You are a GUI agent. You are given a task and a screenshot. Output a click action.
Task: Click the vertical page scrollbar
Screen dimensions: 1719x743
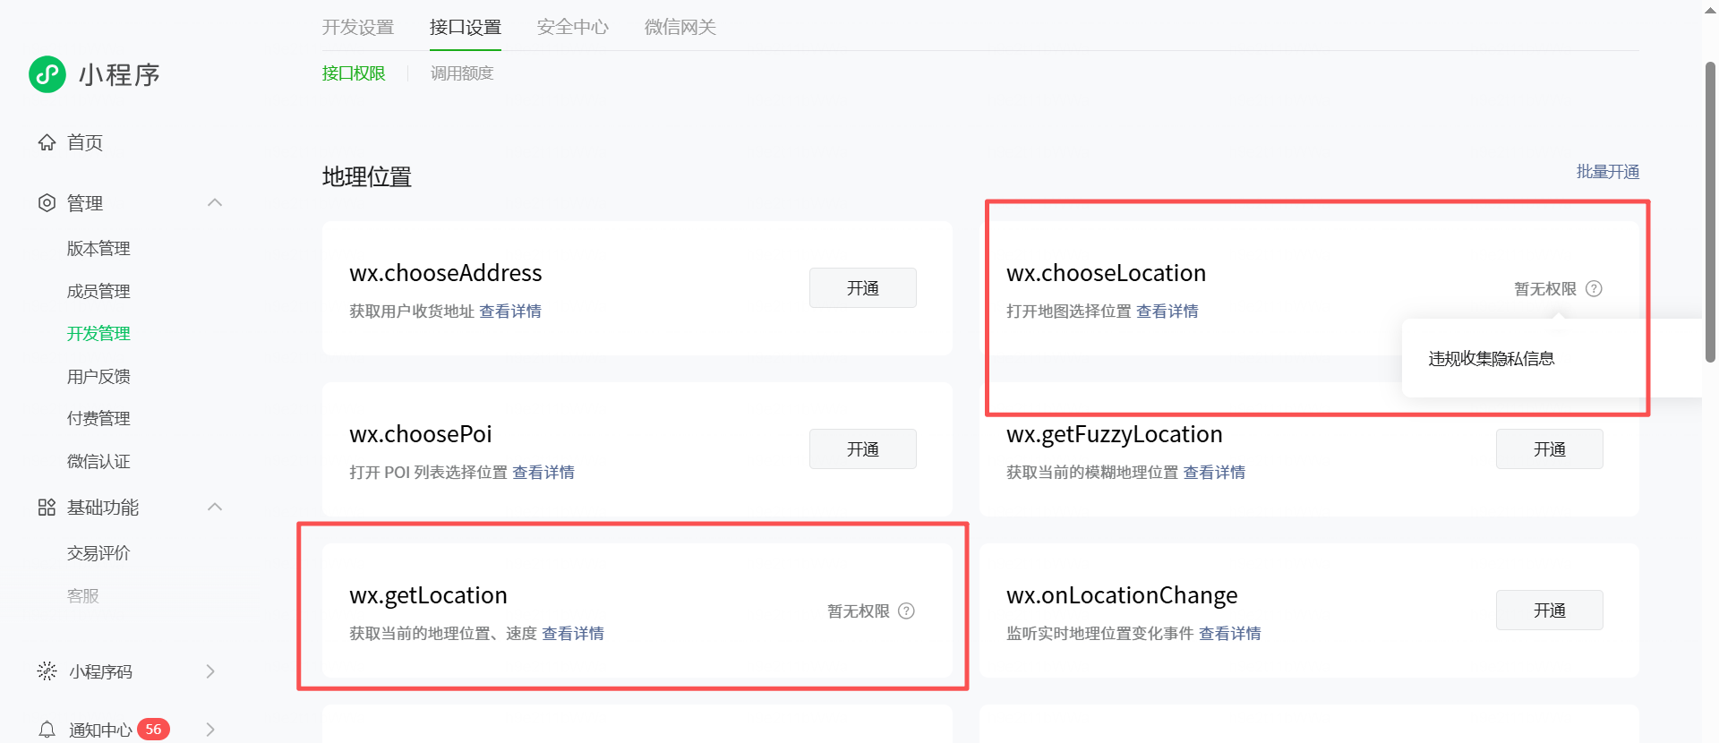[1710, 211]
